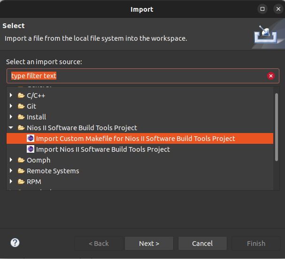This screenshot has width=285, height=259.
Task: Click the C/C++ folder icon
Action: (21, 96)
